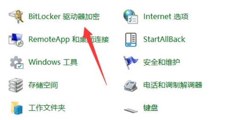227x120 pixels.
Task: Click the Internet Options globe icon
Action: [x=131, y=17]
